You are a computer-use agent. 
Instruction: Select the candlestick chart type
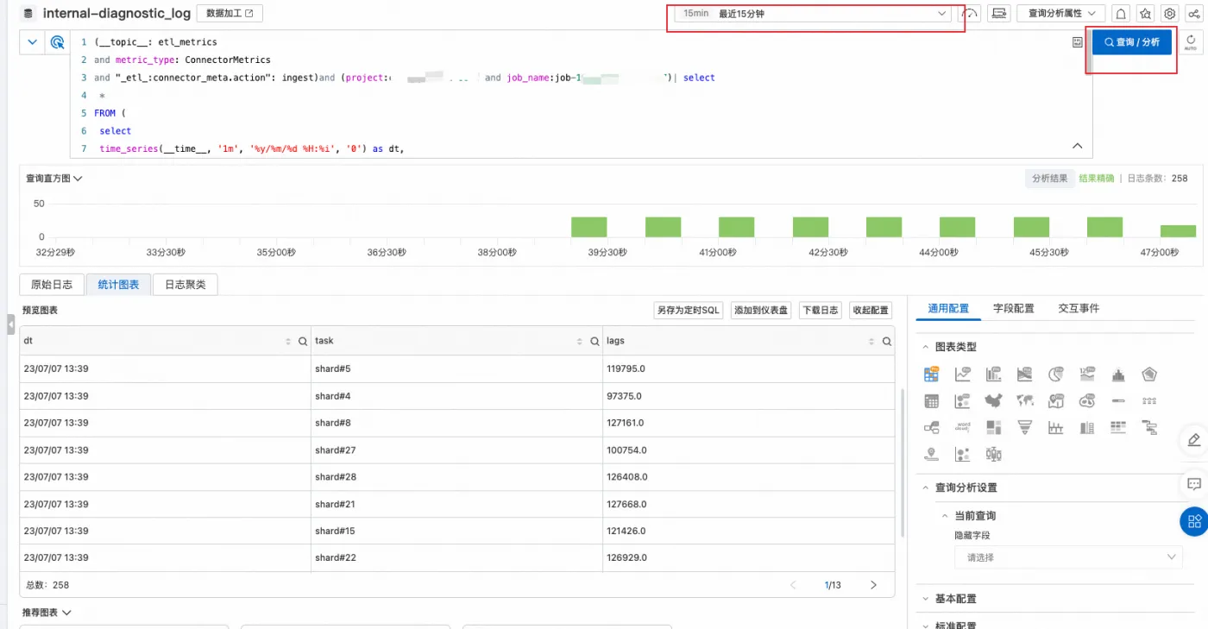tap(994, 454)
